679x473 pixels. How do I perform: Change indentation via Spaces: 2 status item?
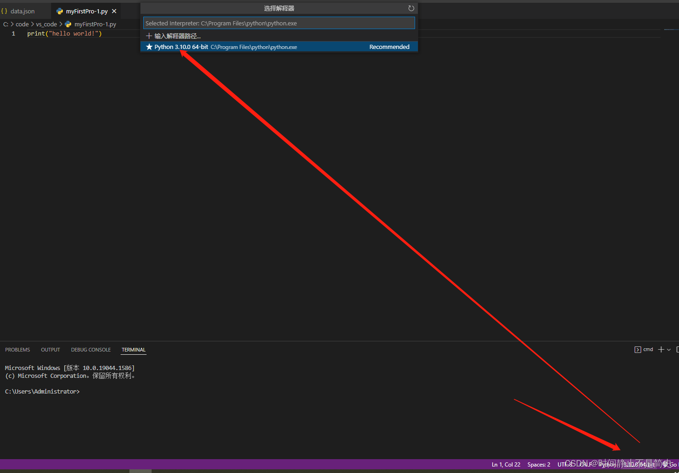pos(539,464)
